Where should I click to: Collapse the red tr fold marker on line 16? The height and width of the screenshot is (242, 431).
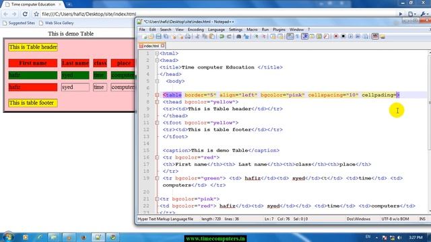(x=157, y=157)
